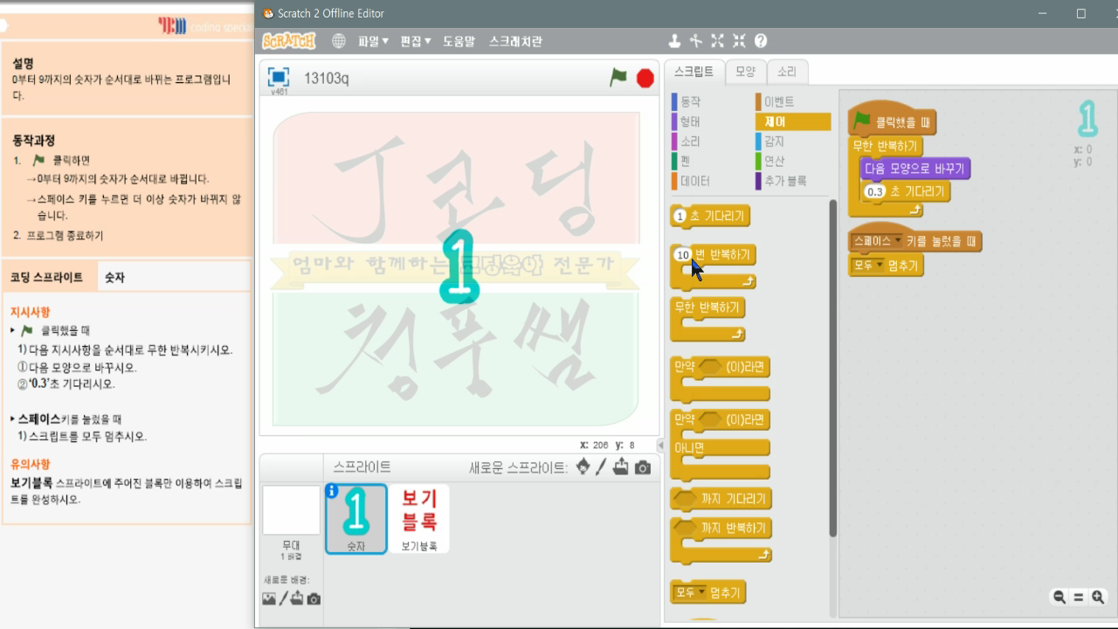Click the 10 repeat count field in palette
Viewport: 1118px width, 629px height.
[x=683, y=255]
